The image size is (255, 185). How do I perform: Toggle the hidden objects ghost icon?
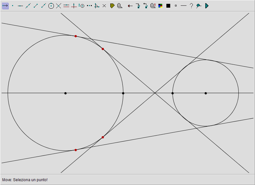pyautogui.click(x=120, y=6)
